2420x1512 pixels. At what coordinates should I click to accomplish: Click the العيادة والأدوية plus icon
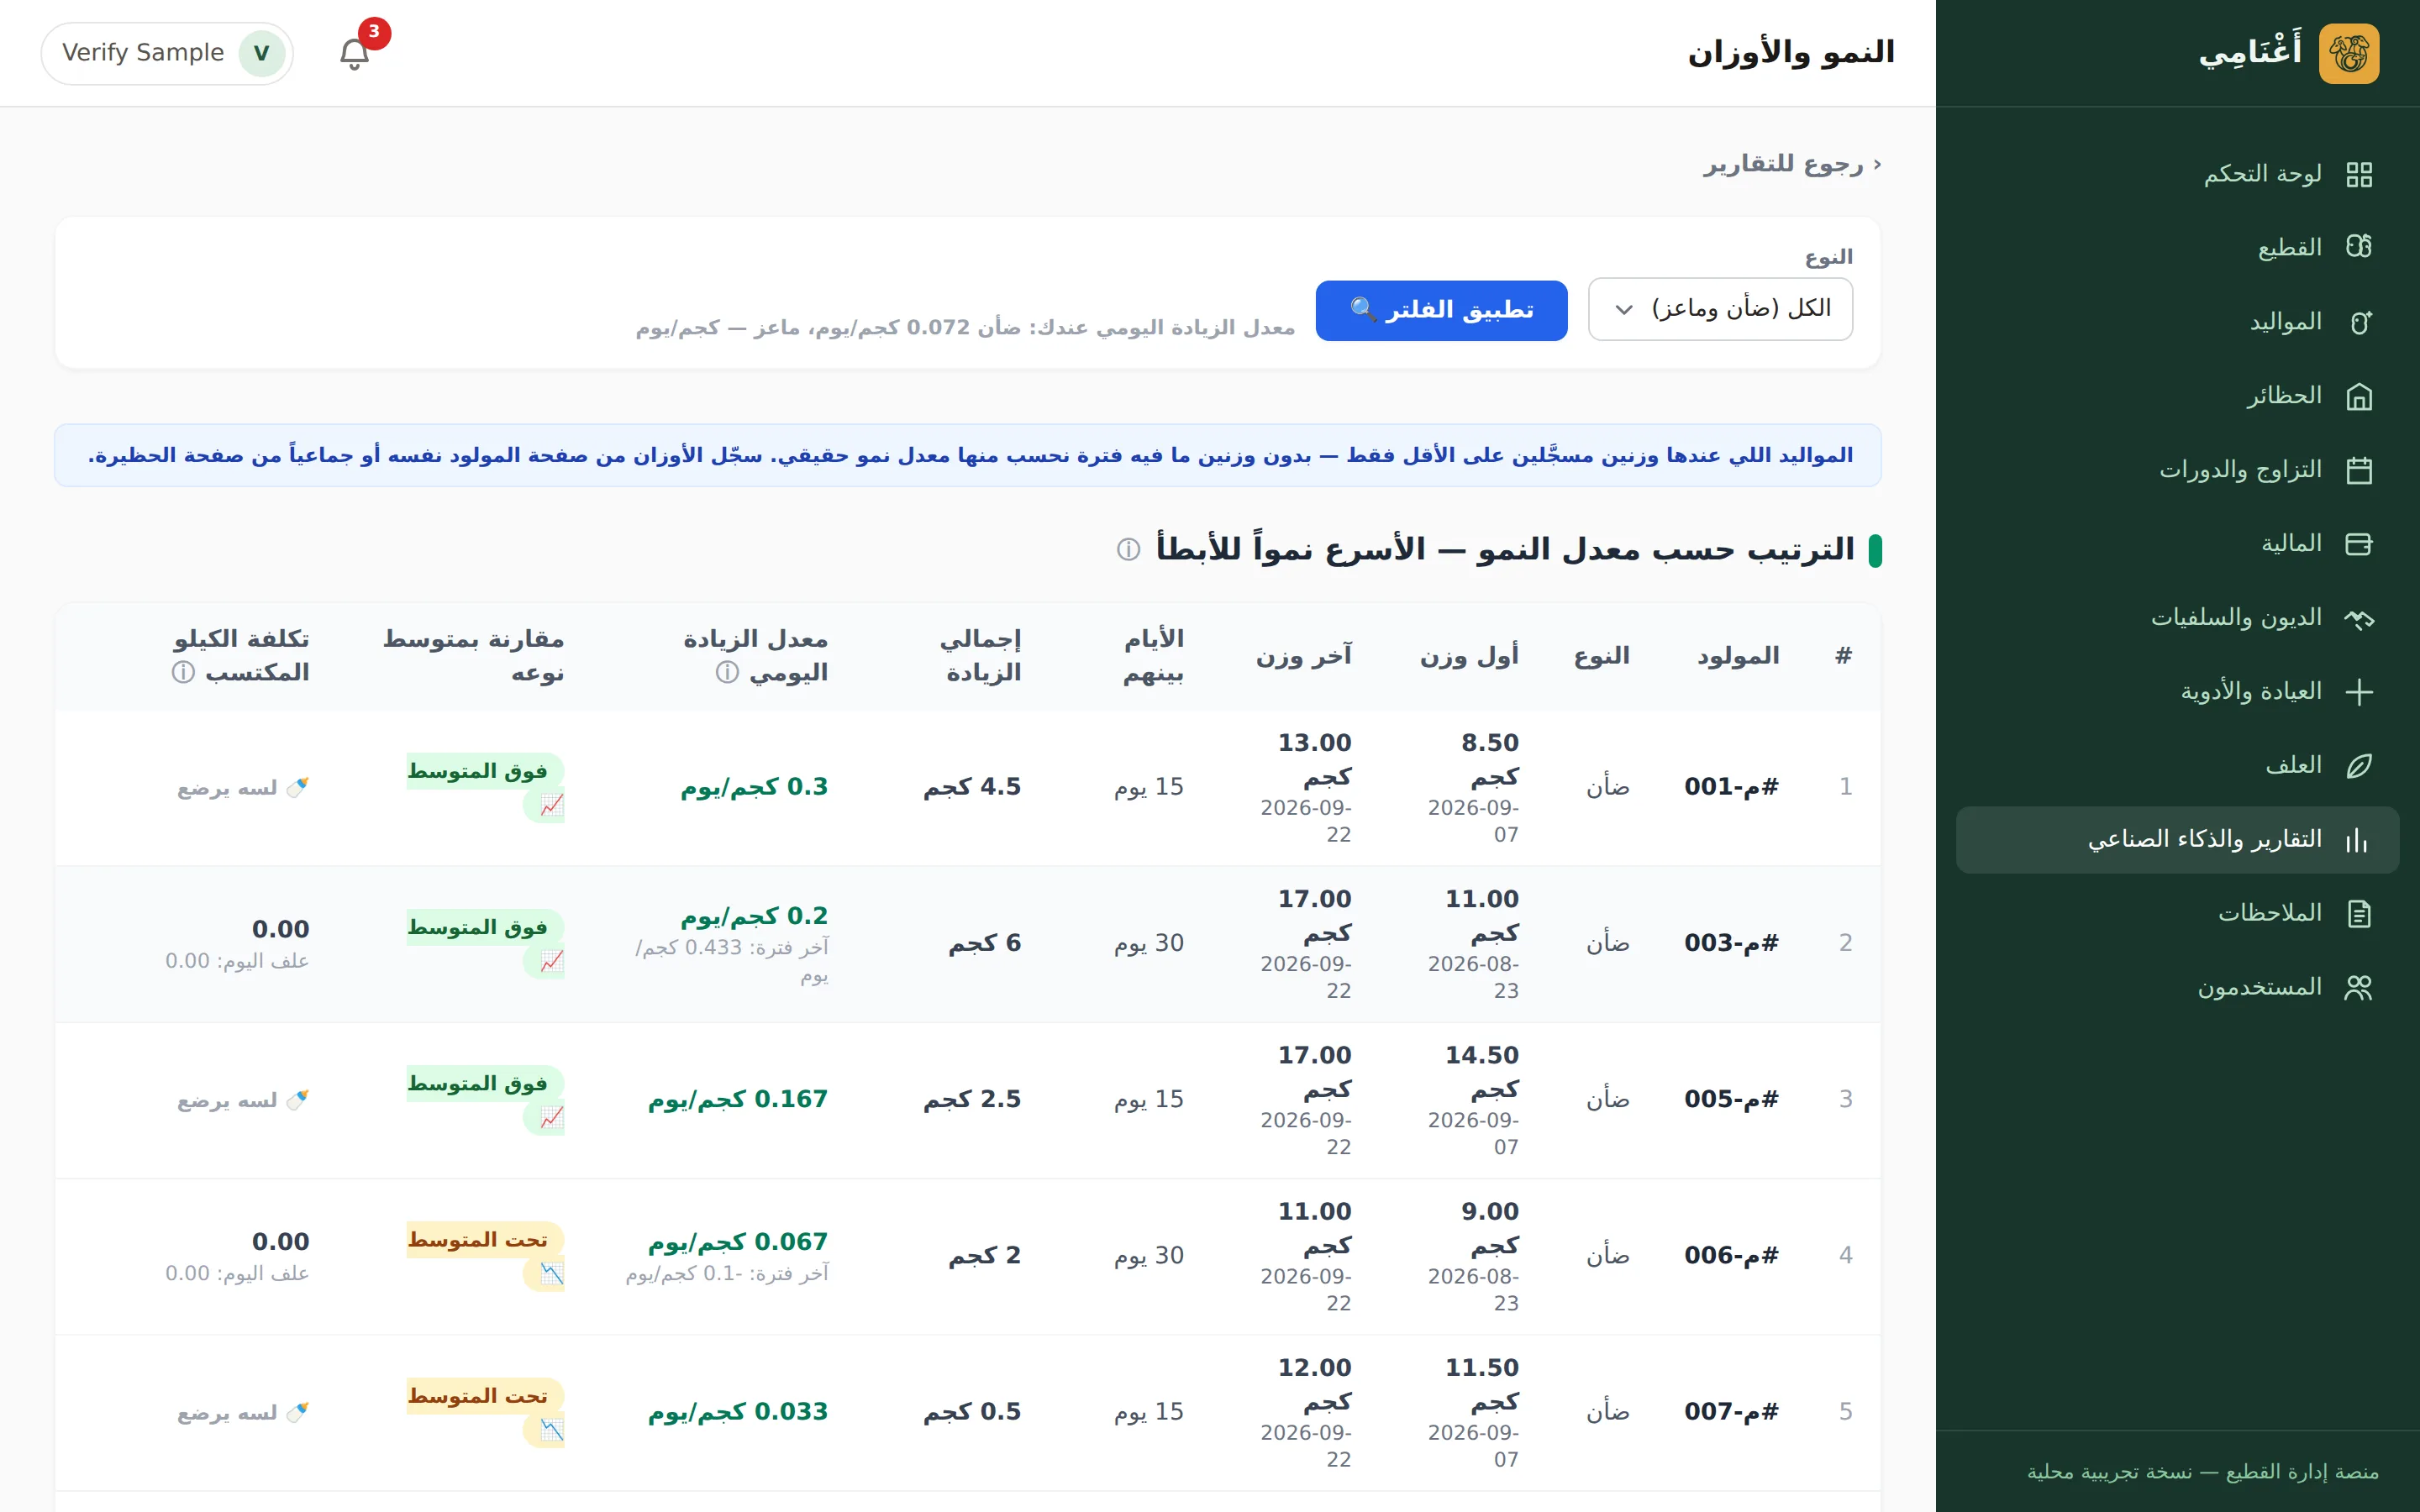point(2359,692)
